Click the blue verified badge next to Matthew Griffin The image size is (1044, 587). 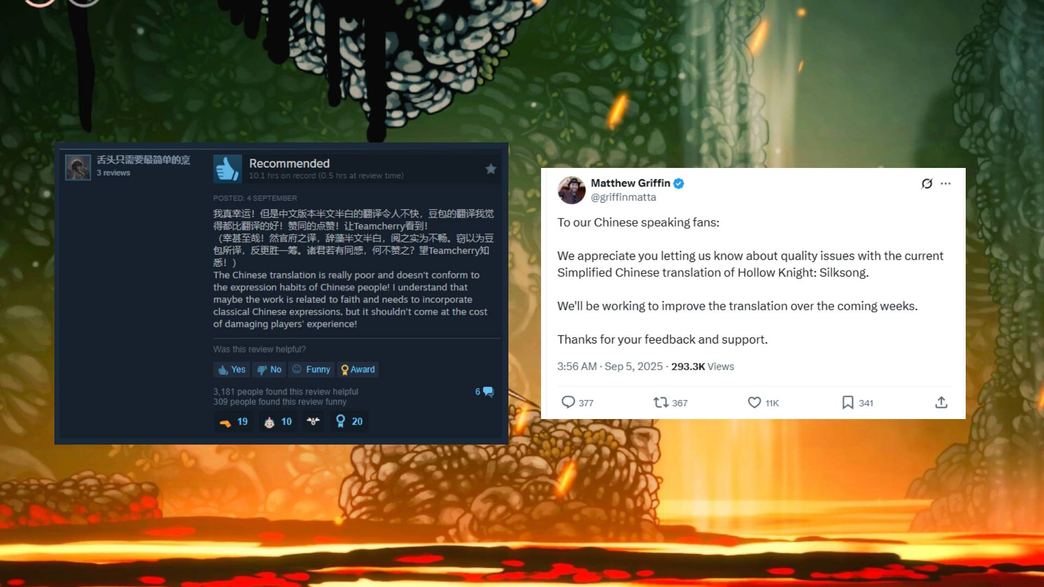pyautogui.click(x=679, y=184)
